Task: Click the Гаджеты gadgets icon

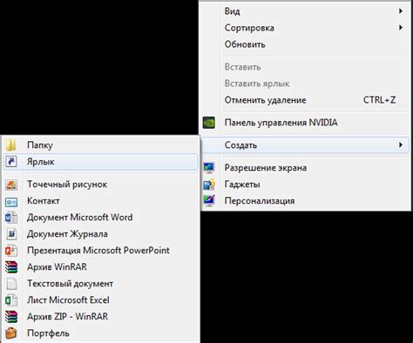Action: pos(209,185)
